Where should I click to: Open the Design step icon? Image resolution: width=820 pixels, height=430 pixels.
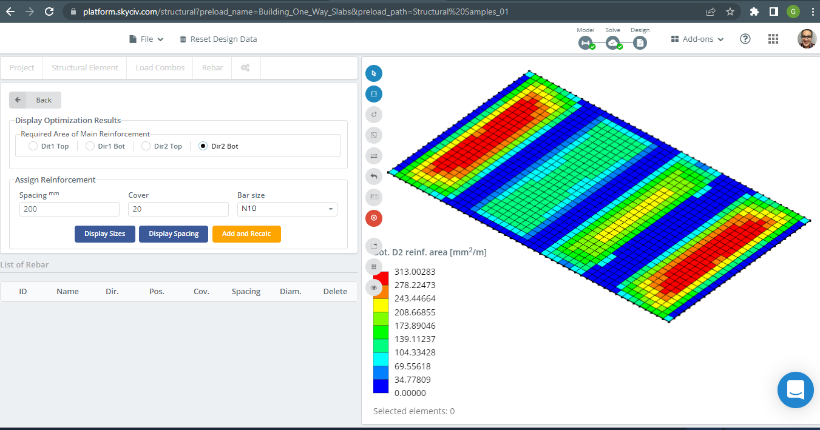(x=640, y=42)
